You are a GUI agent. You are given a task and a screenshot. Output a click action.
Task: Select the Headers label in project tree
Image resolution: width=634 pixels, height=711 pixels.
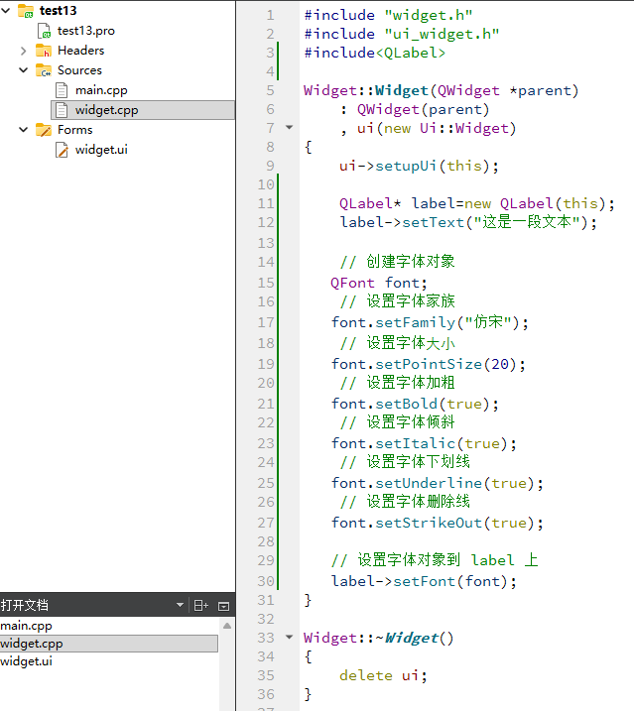[80, 51]
